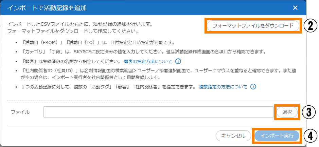Click info icon beside 複数指定の方法について

coord(253,87)
